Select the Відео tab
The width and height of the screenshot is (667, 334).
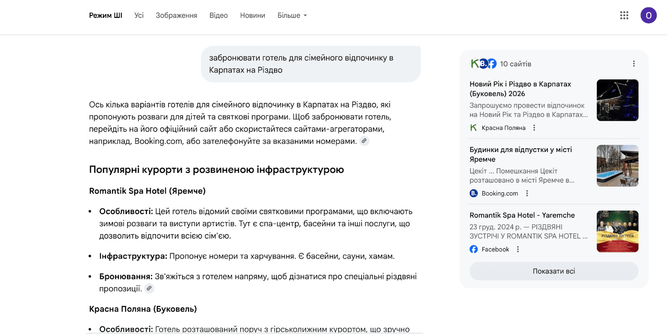click(218, 15)
